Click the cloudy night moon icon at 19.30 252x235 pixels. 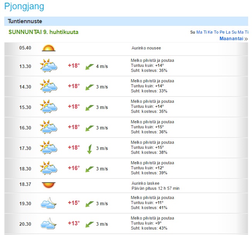tap(49, 203)
